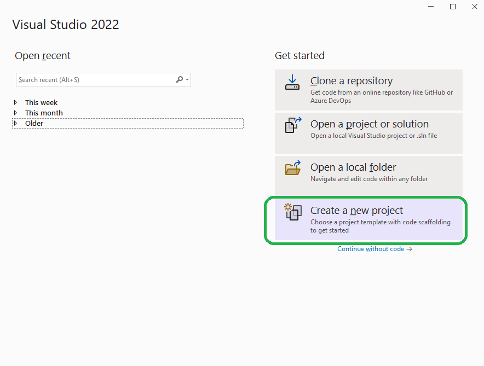Open the search options dropdown arrow
Screen dimensions: 484x366
tap(186, 79)
